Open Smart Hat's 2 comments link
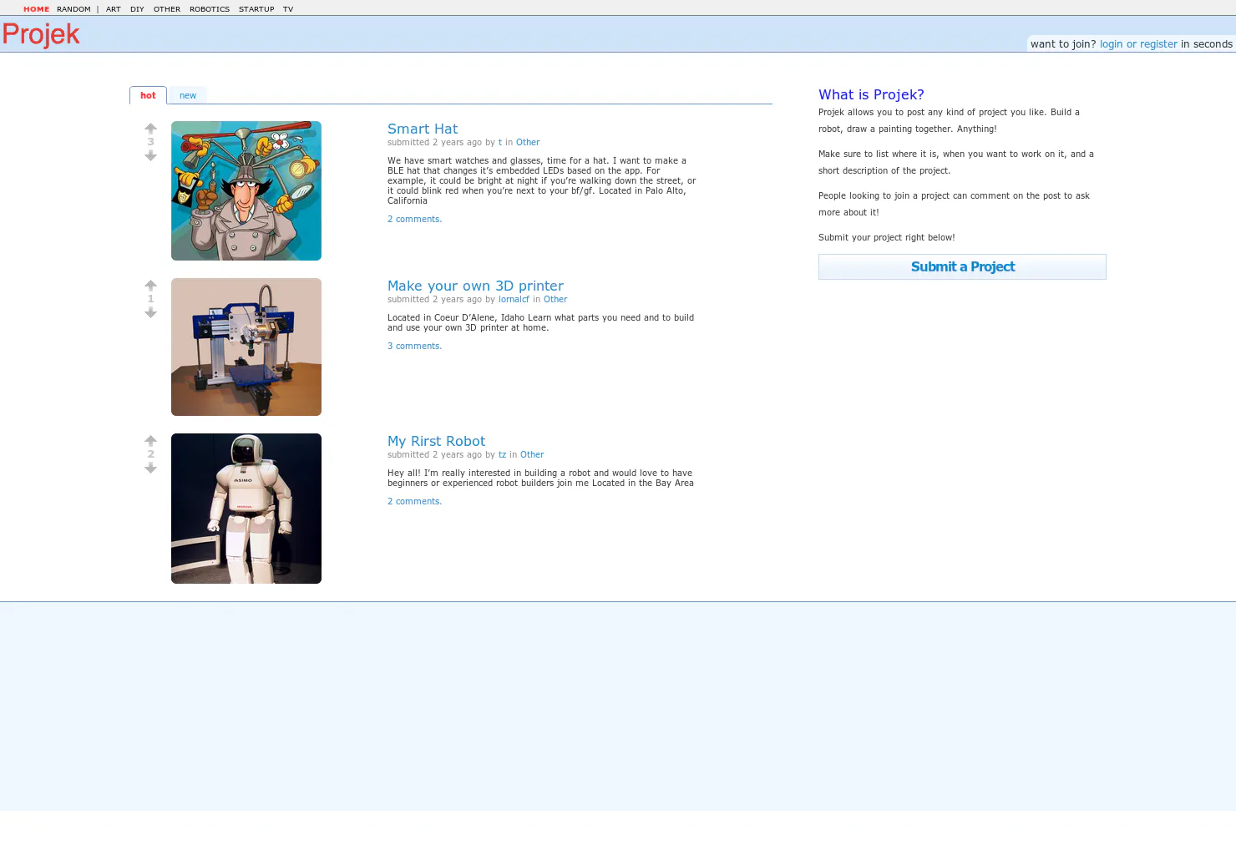Viewport: 1236px width, 866px height. (414, 219)
